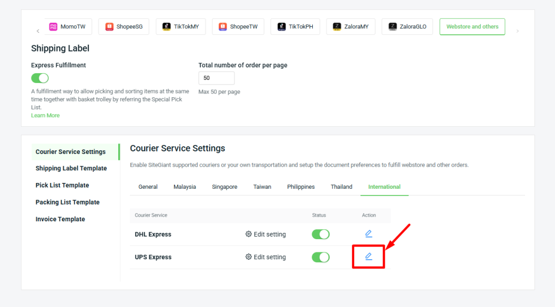555x307 pixels.
Task: Click the UPS Express edit pencil icon
Action: click(x=368, y=257)
